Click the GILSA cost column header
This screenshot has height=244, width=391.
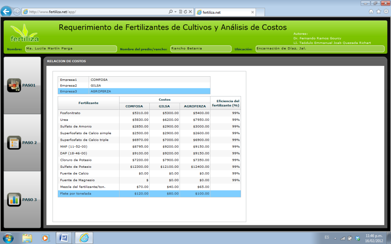tap(164, 106)
